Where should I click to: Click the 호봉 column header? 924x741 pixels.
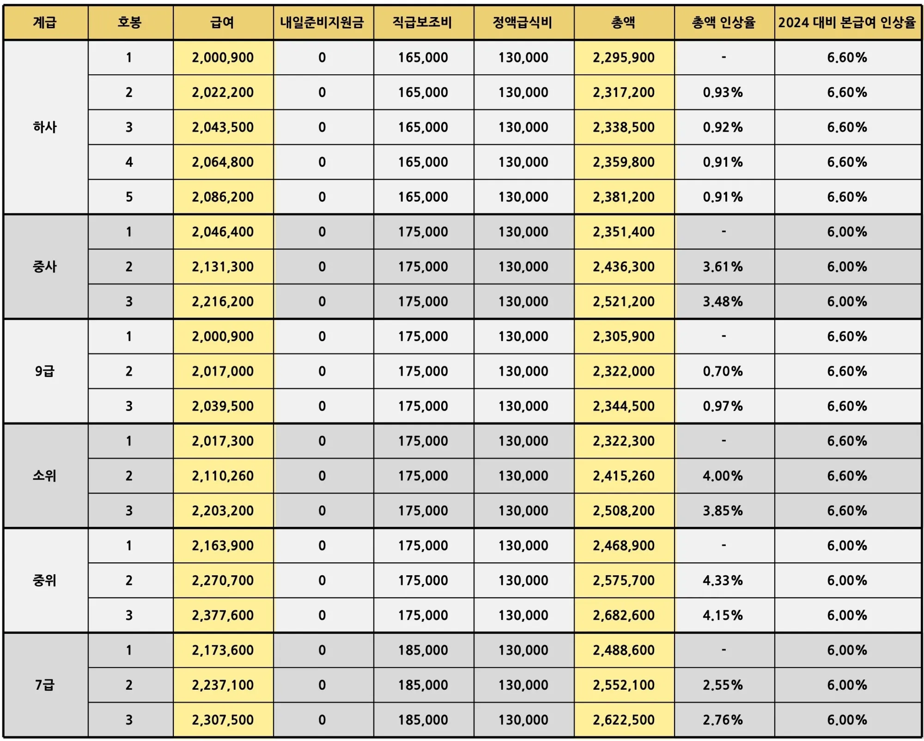tap(129, 22)
